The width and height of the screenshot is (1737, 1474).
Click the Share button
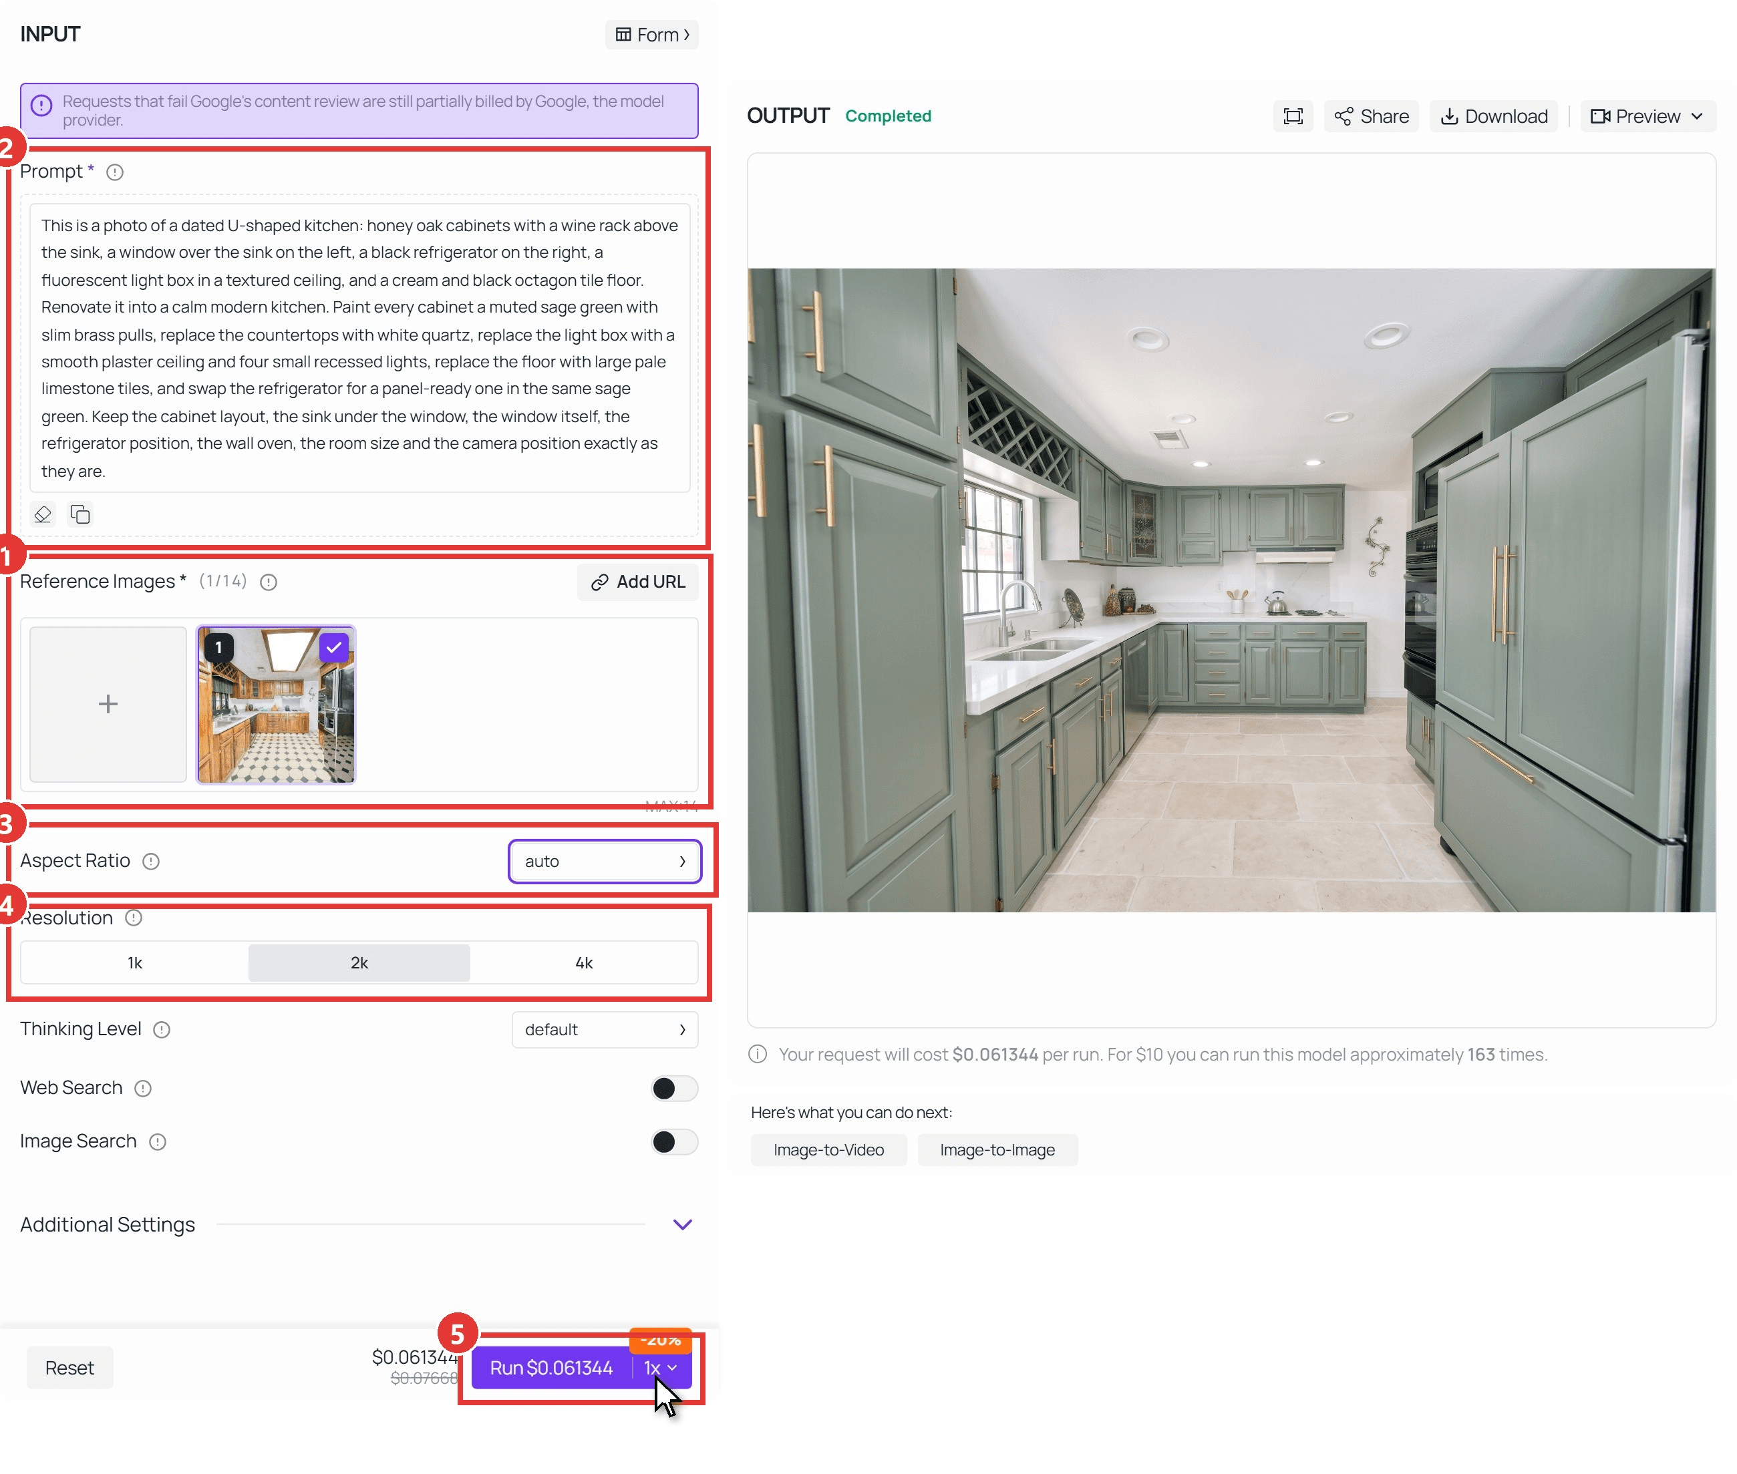(1371, 116)
